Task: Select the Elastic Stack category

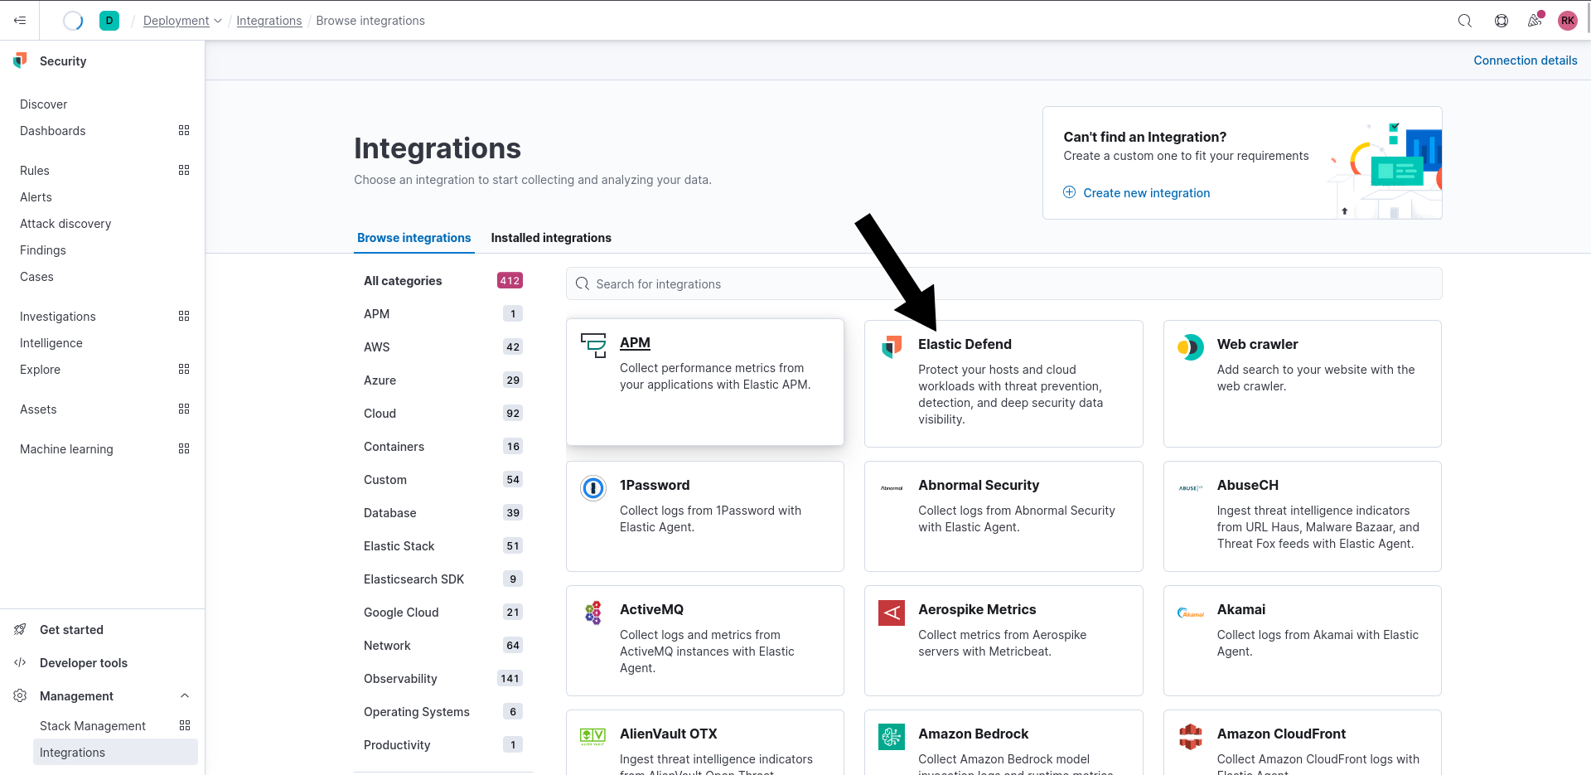Action: [x=443, y=546]
